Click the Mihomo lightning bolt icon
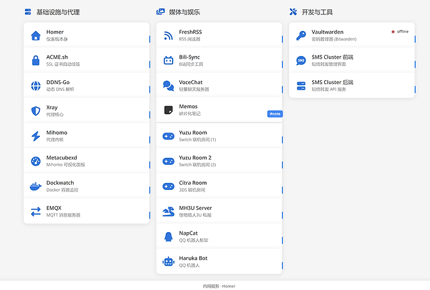430x290 pixels. coord(36,136)
